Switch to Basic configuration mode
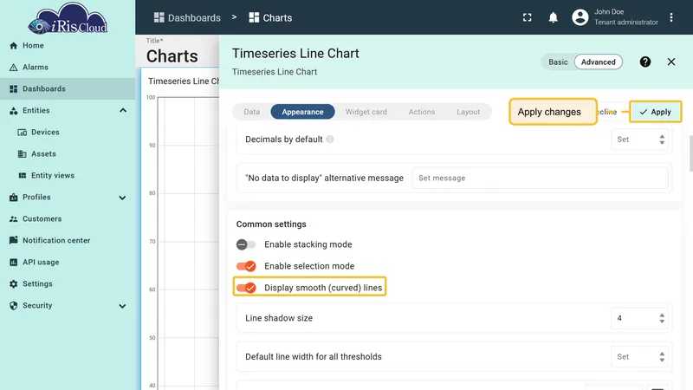This screenshot has width=693, height=390. 558,62
